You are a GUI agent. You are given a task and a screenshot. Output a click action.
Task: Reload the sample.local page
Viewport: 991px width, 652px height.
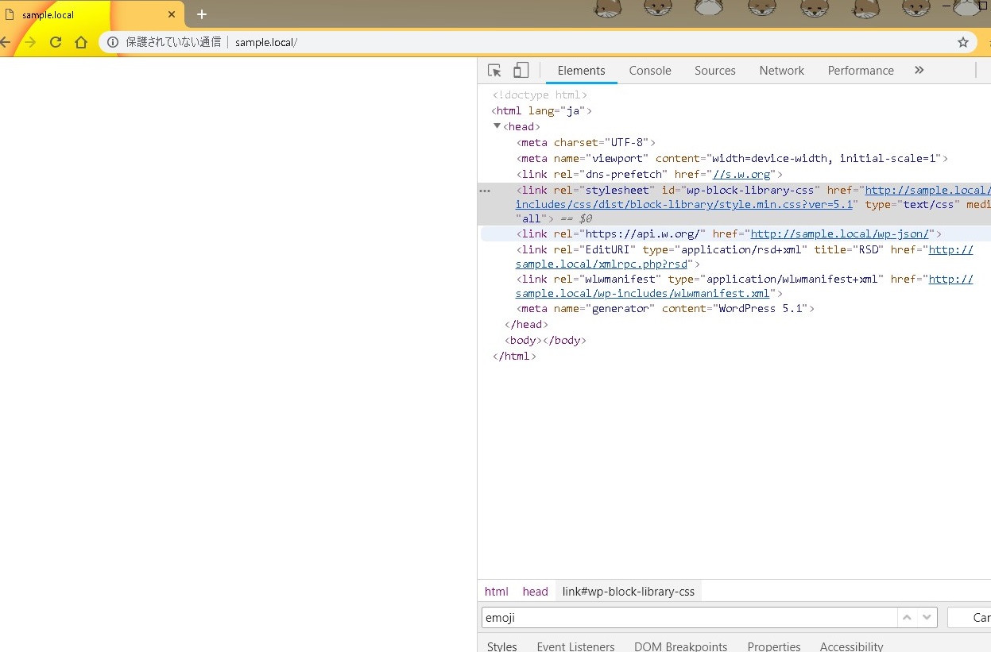(55, 42)
